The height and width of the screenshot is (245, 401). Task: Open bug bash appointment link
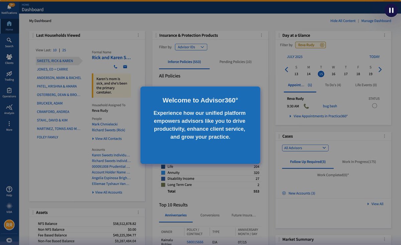click(x=330, y=106)
